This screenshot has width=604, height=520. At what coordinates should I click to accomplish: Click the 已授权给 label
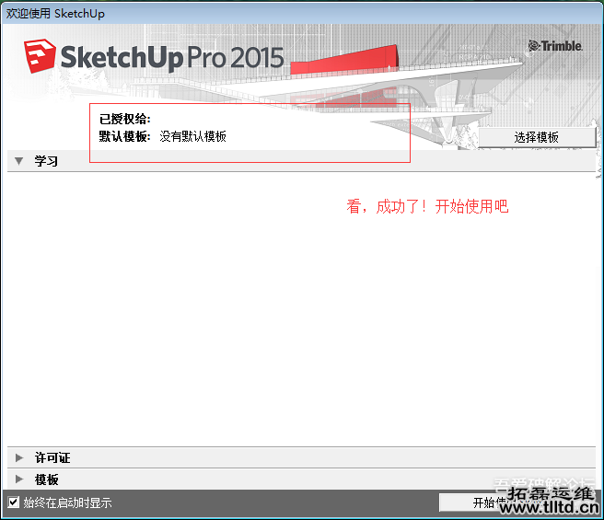pyautogui.click(x=125, y=119)
